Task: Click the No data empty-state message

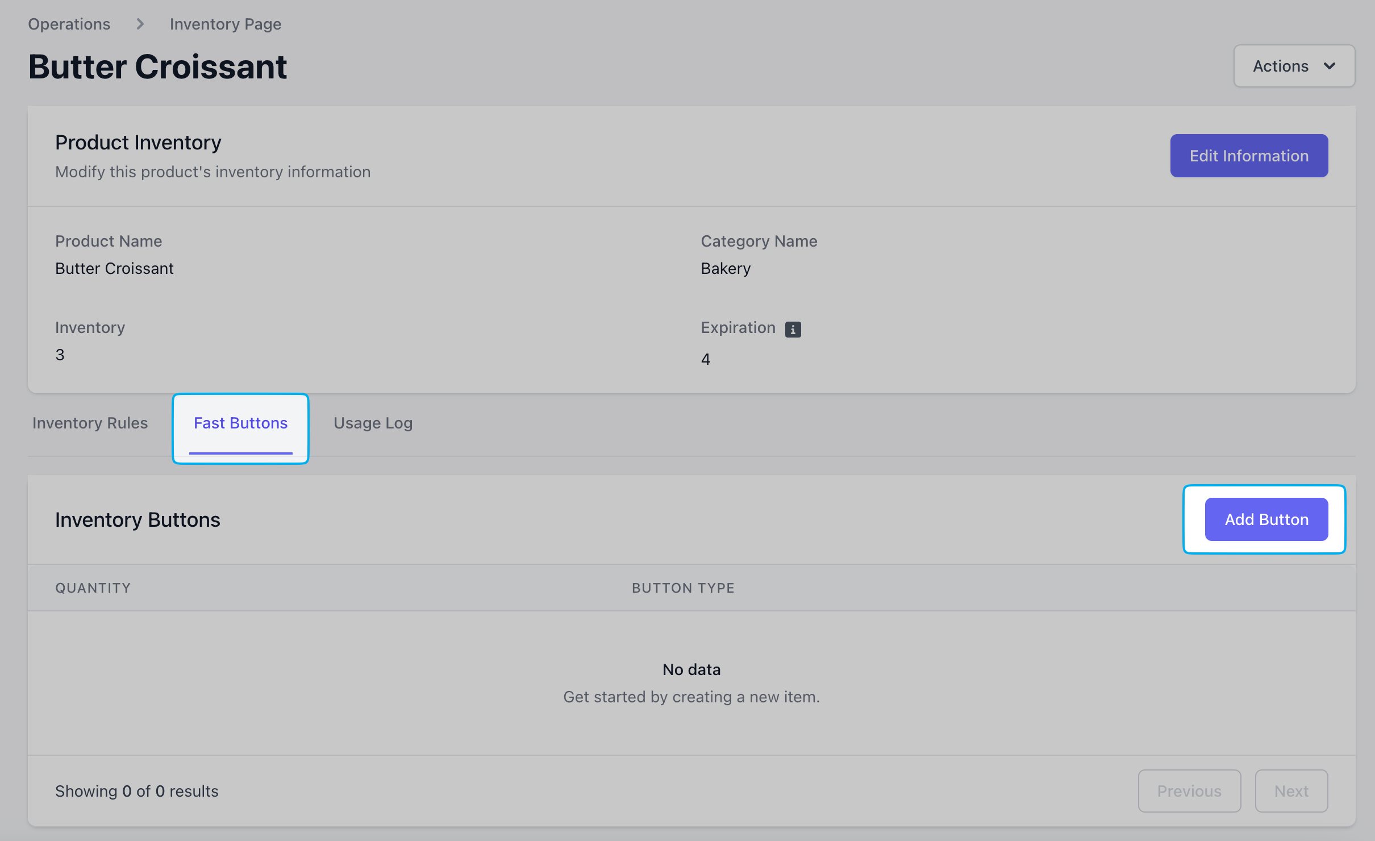Action: click(x=691, y=669)
